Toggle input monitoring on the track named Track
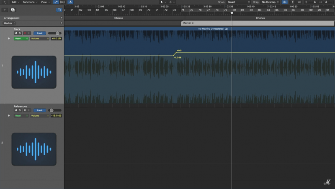Screen dimensions: 335x189 coord(29,33)
